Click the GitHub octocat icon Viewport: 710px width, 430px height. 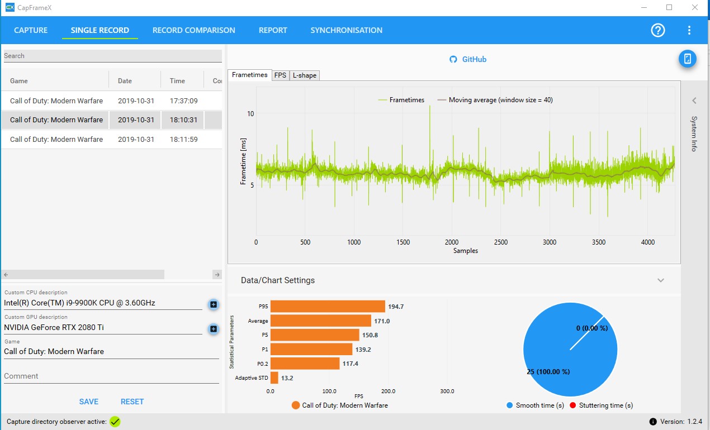click(x=454, y=59)
